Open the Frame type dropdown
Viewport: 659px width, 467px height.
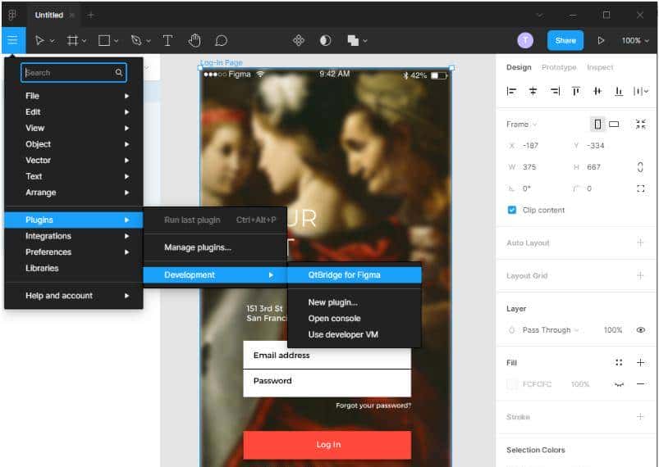522,125
